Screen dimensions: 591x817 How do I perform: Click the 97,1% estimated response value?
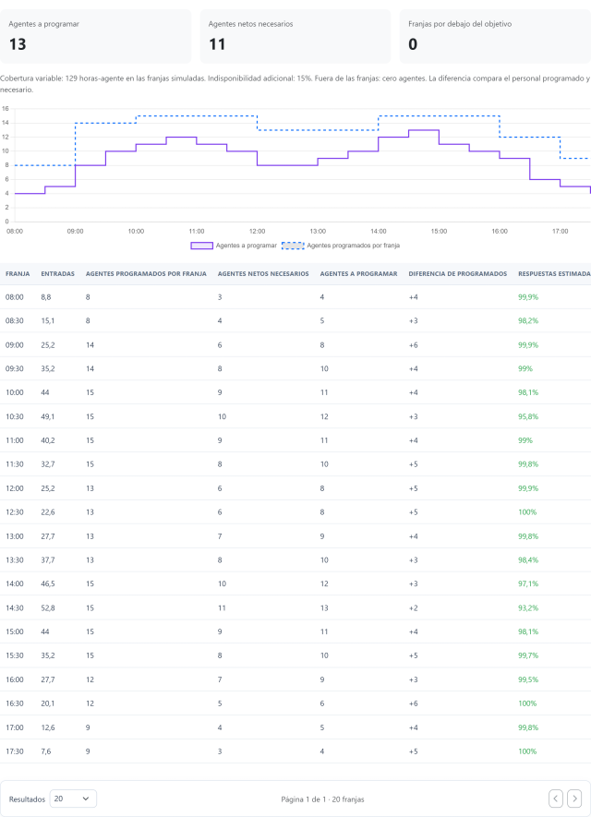(x=528, y=583)
